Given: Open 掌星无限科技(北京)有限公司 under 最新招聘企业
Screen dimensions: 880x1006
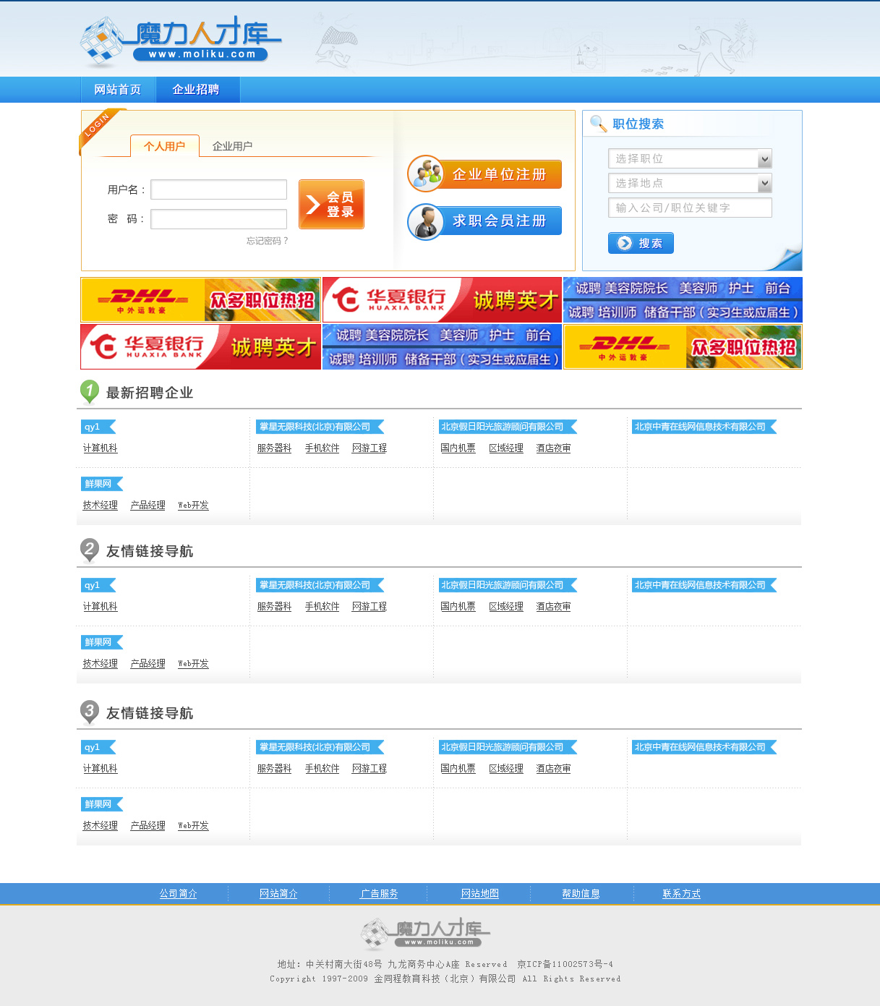Looking at the screenshot, I should pyautogui.click(x=320, y=427).
